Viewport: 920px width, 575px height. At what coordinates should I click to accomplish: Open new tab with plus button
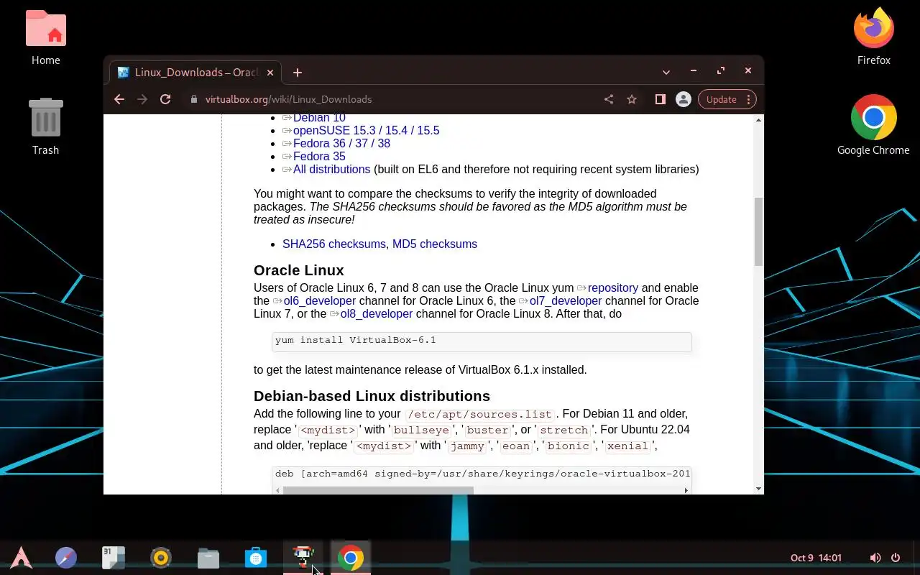click(298, 72)
